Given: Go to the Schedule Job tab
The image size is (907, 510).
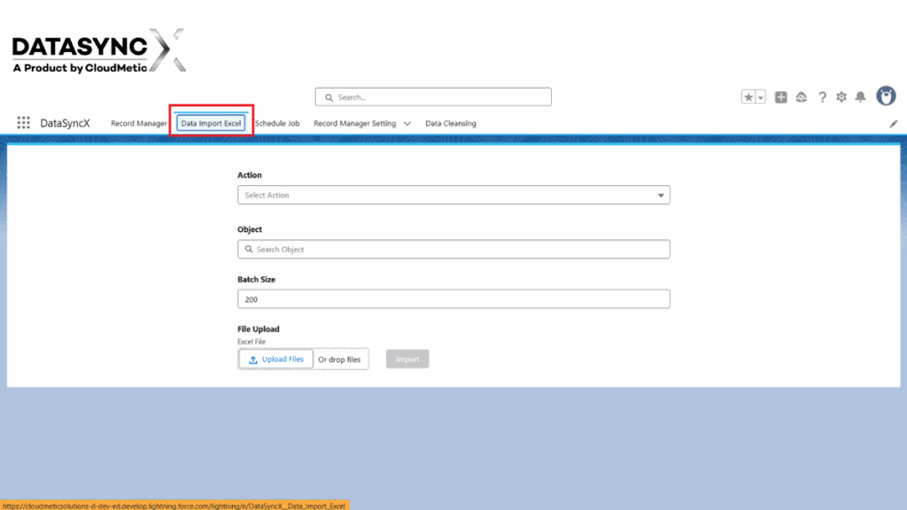Looking at the screenshot, I should pyautogui.click(x=277, y=123).
